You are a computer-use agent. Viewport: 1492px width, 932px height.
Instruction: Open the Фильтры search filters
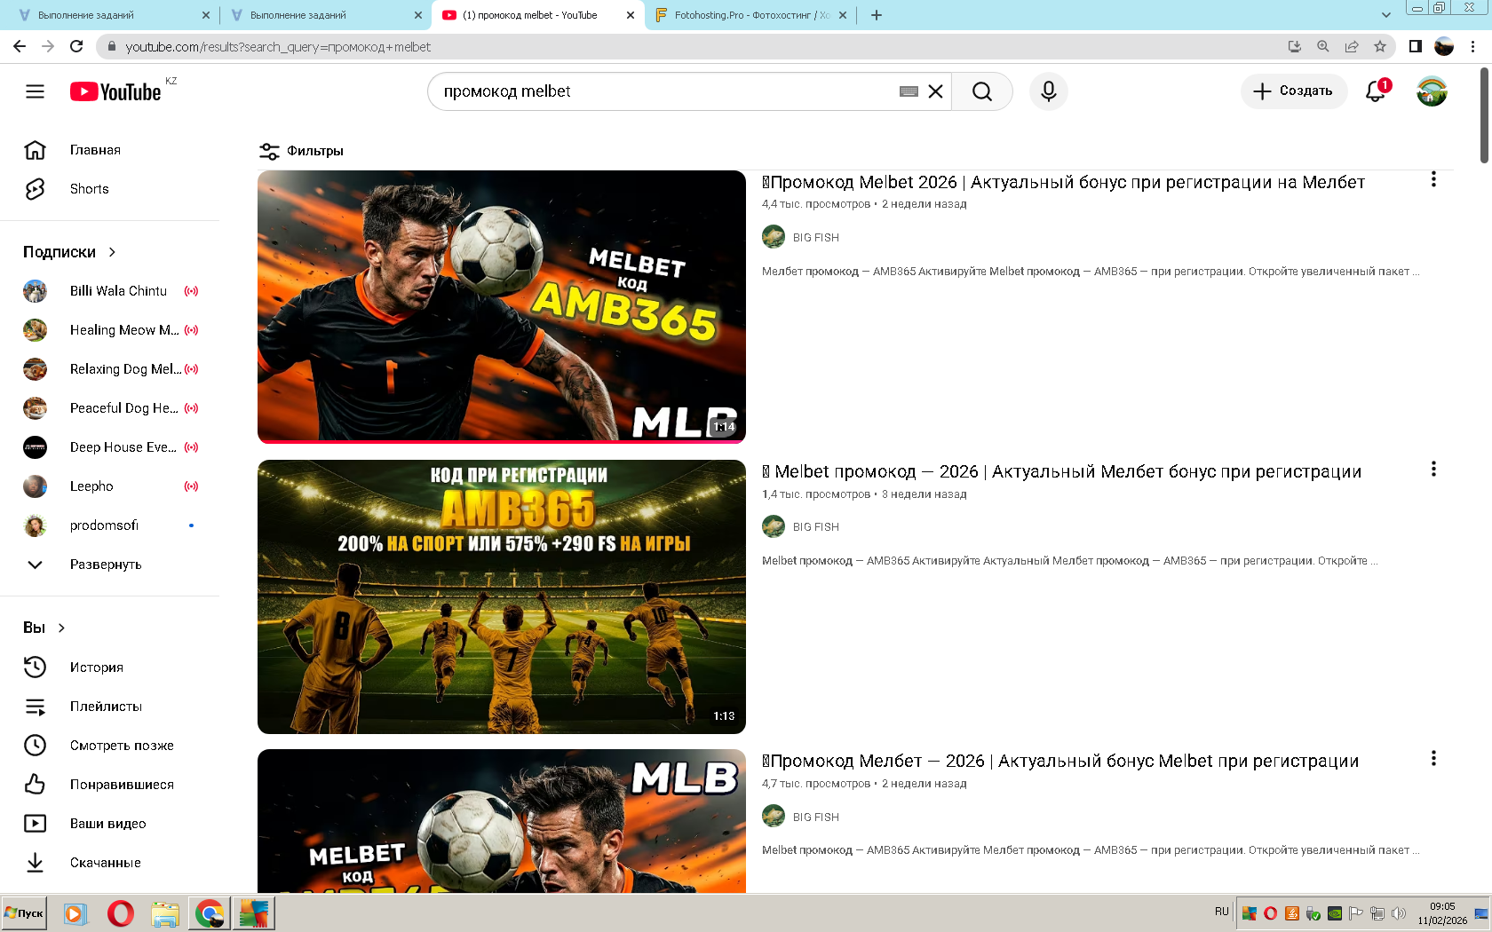click(x=301, y=151)
